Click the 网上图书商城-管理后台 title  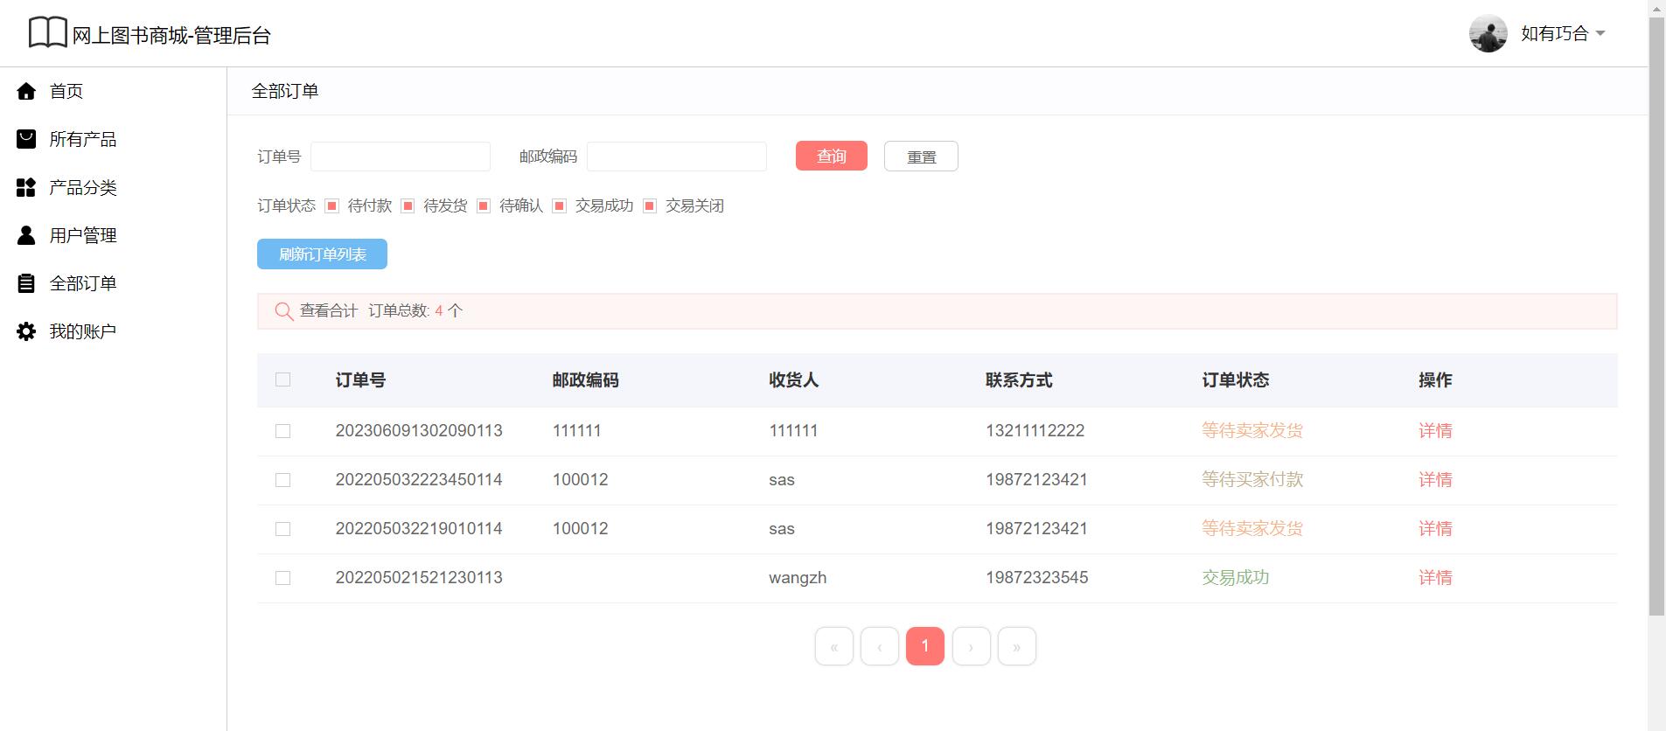click(x=171, y=35)
